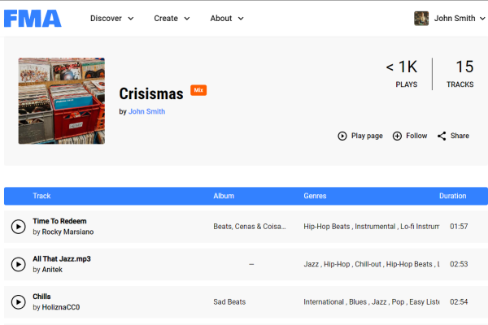Click the Play page button
The width and height of the screenshot is (488, 325).
tap(360, 136)
